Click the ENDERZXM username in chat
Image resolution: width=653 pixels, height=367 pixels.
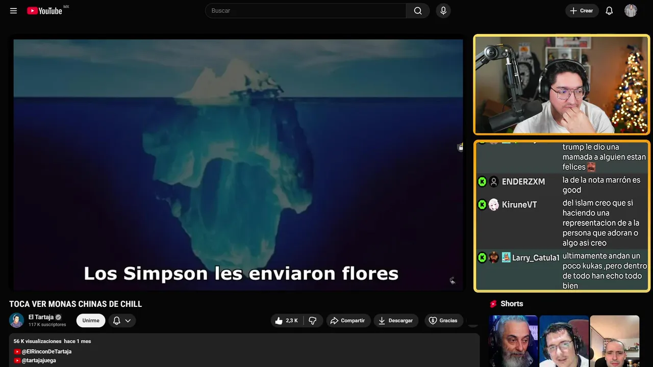pos(523,181)
